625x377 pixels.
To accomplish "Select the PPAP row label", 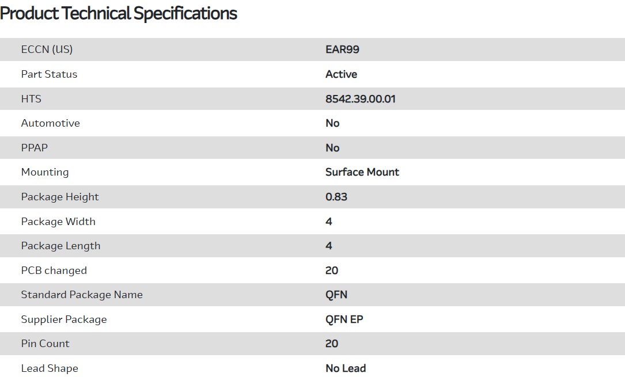I will 34,148.
